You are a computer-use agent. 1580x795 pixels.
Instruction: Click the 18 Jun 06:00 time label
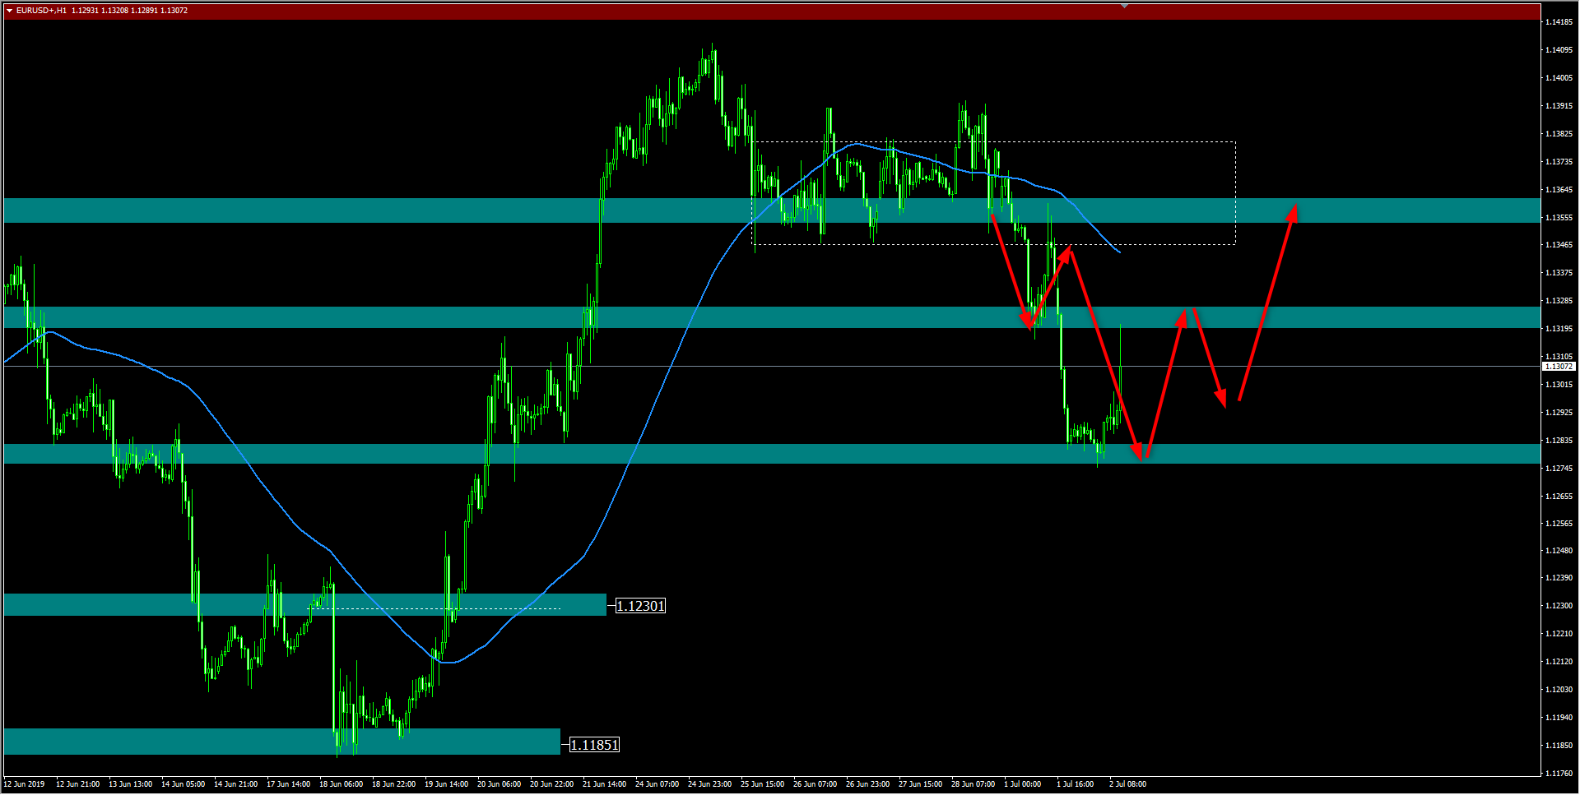click(341, 784)
